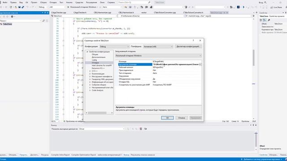Select Отладка in the property tree
The image size is (287, 161).
[x=95, y=63]
